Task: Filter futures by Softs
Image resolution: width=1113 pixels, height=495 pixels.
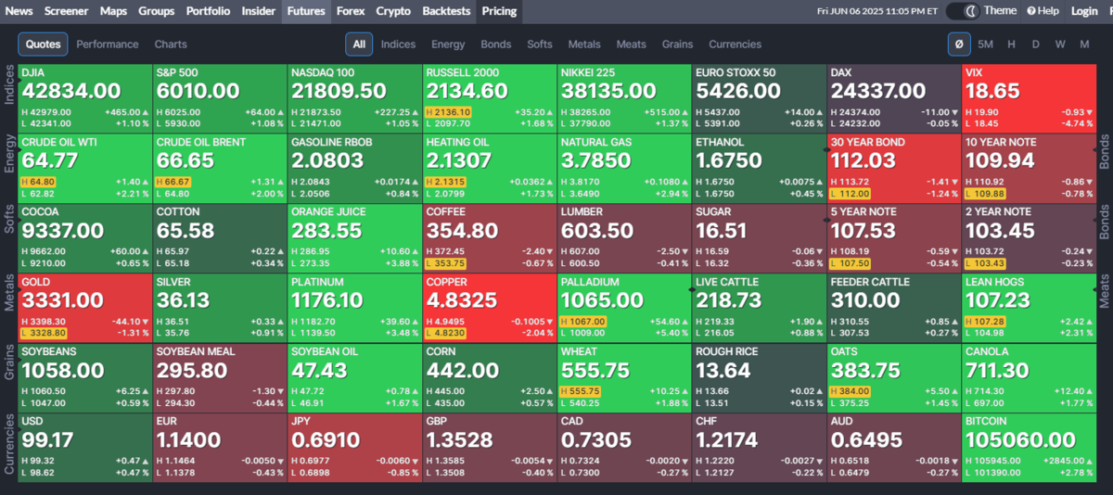Action: [540, 44]
